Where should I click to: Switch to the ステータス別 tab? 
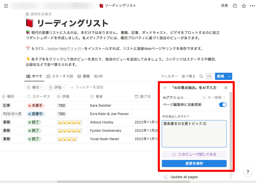coord(60,76)
